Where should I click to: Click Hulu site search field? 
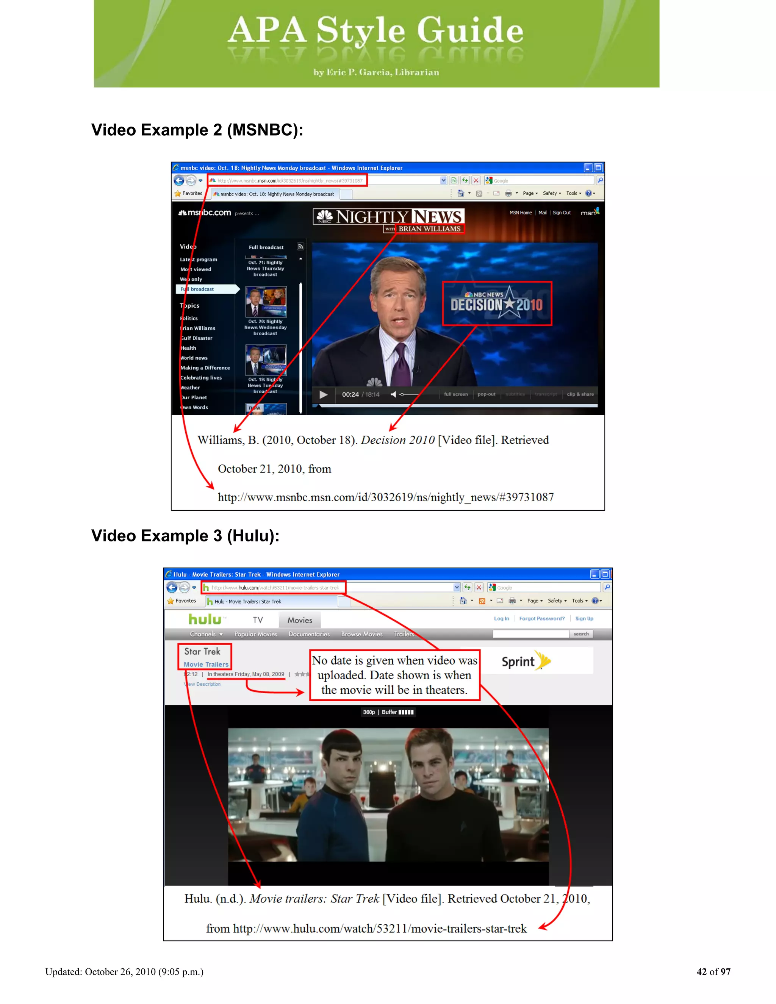(530, 634)
